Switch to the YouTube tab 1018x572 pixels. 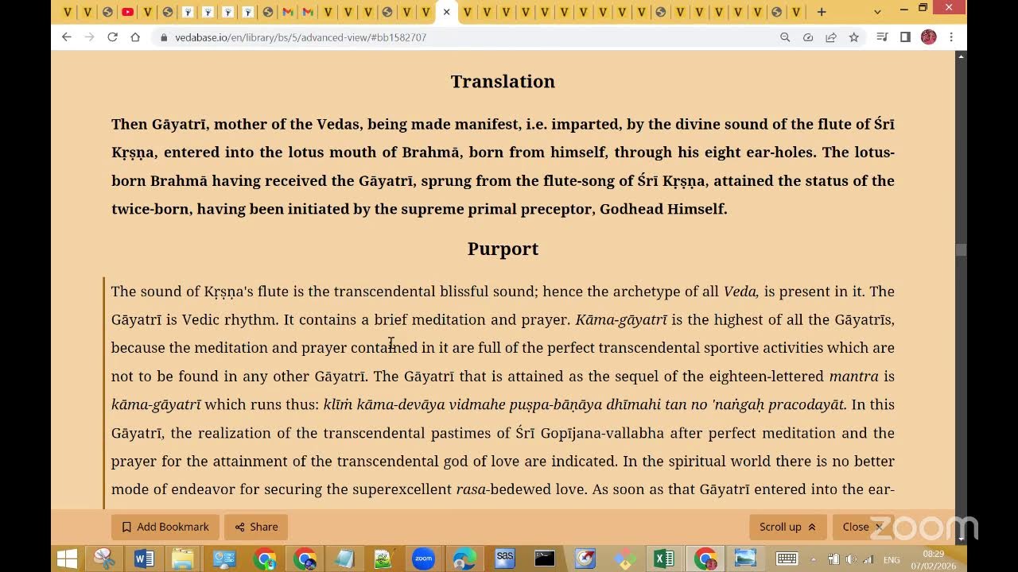coord(127,12)
